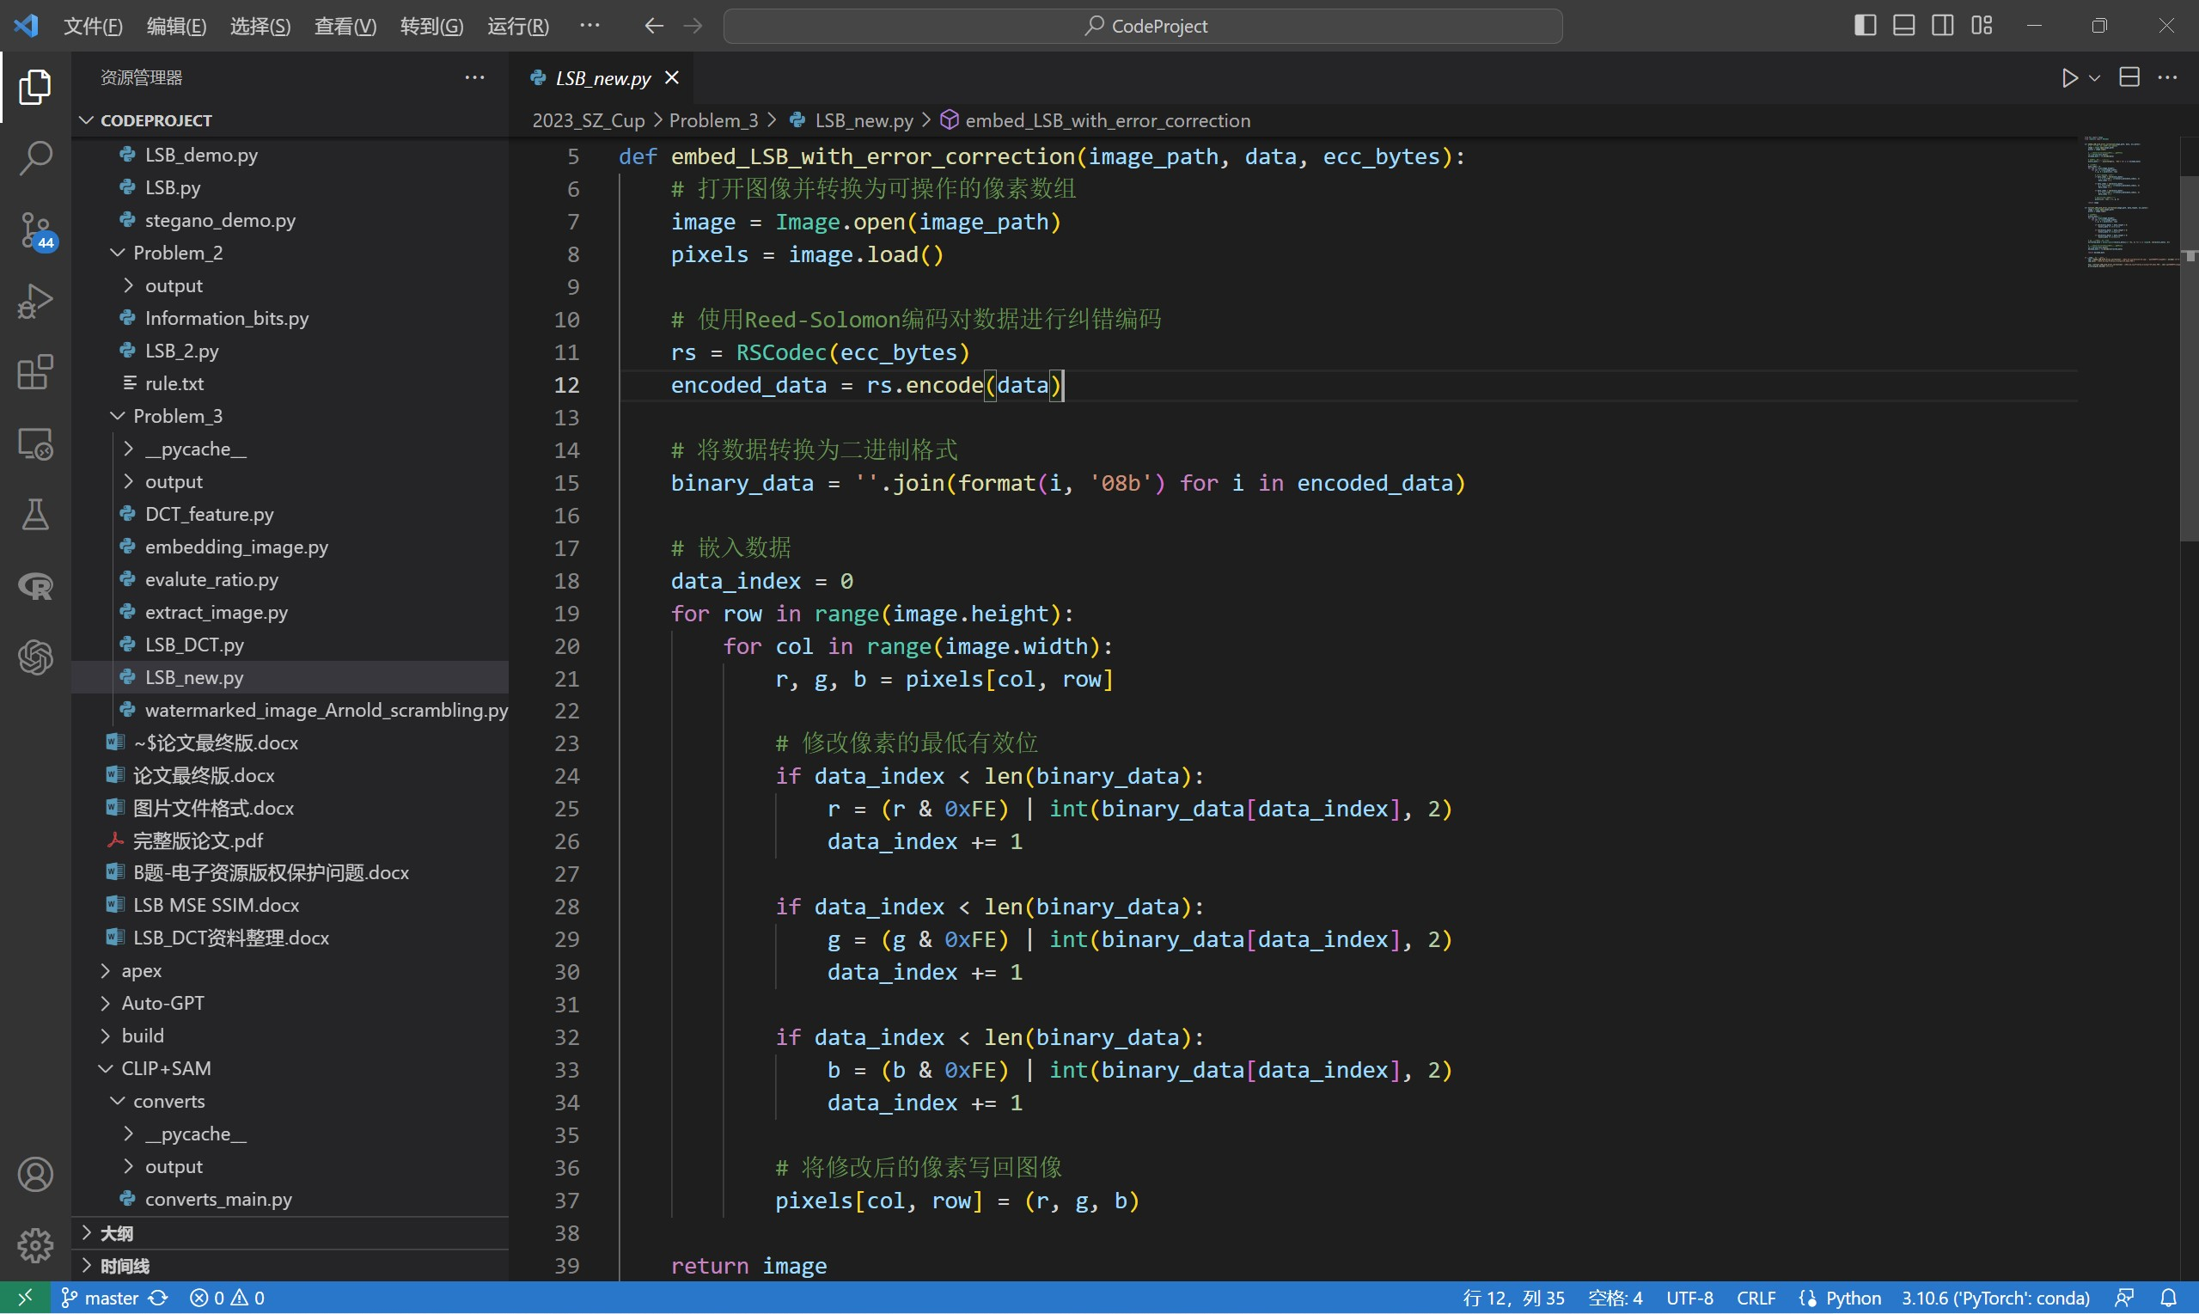Change the CRLF line ending setting
This screenshot has width=2199, height=1314.
click(x=1756, y=1298)
